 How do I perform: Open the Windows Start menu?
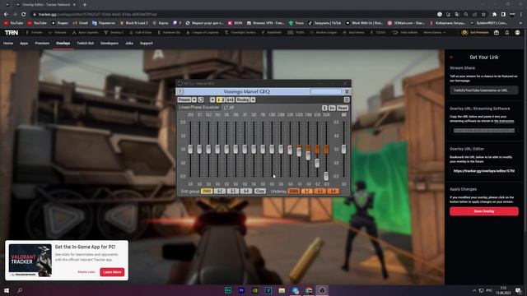pos(7,290)
